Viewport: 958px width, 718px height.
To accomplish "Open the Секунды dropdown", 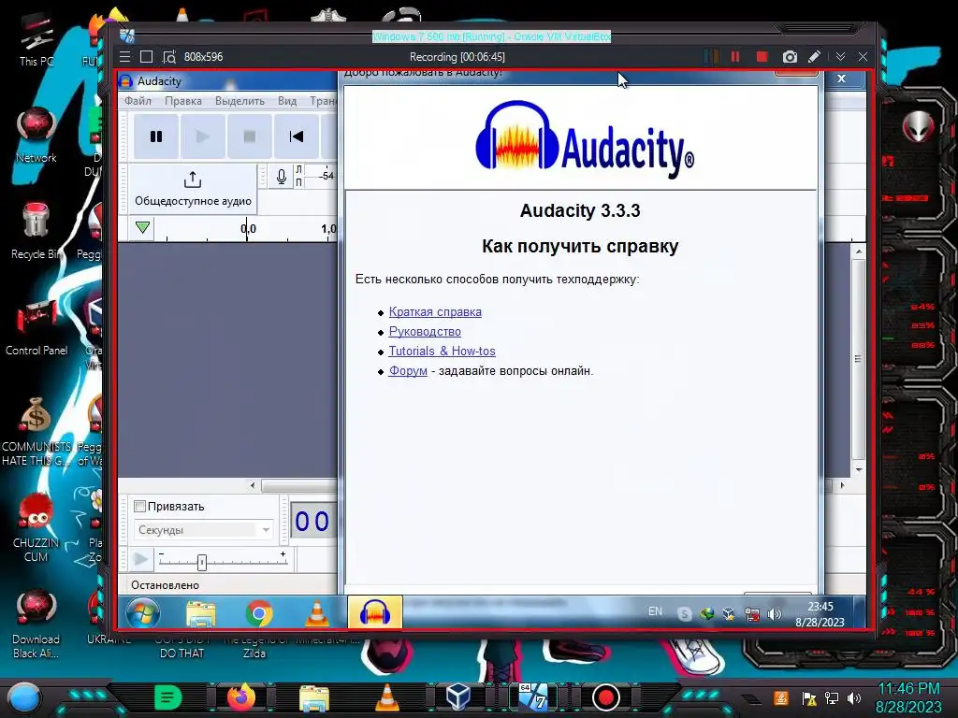I will coord(203,530).
